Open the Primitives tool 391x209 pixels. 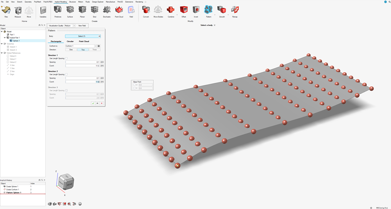point(57,11)
